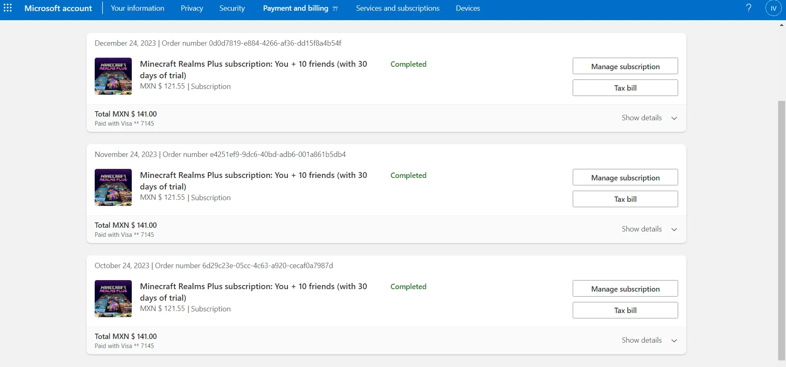Click Manage subscription for December order
786x367 pixels.
pos(625,66)
